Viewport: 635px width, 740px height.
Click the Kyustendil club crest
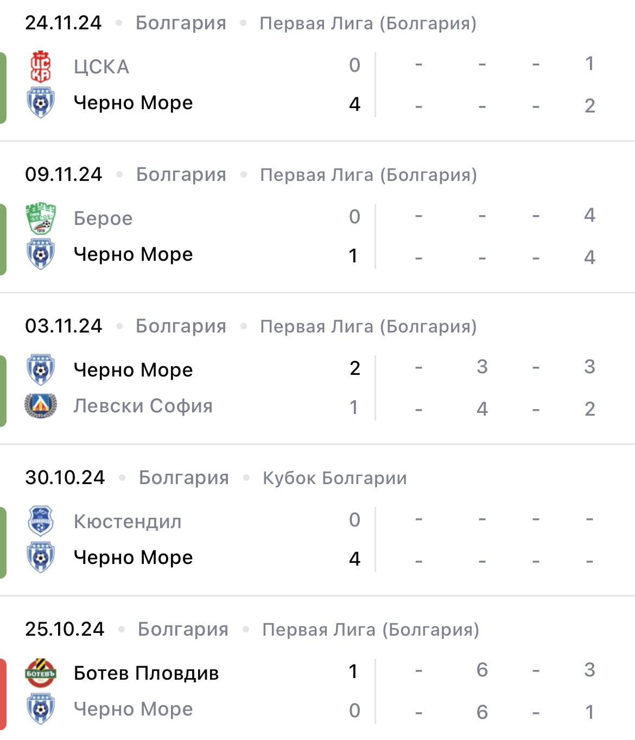click(x=41, y=521)
